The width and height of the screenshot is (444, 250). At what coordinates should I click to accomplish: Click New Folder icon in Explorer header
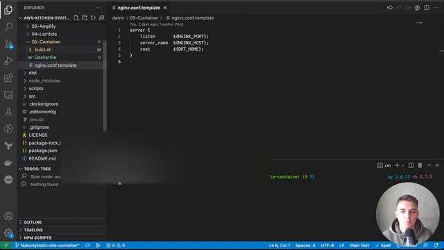point(85,18)
